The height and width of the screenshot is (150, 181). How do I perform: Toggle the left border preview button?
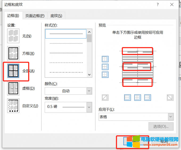click(x=127, y=97)
